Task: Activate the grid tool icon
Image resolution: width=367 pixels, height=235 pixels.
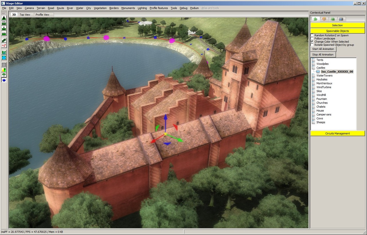Action: tap(4, 65)
